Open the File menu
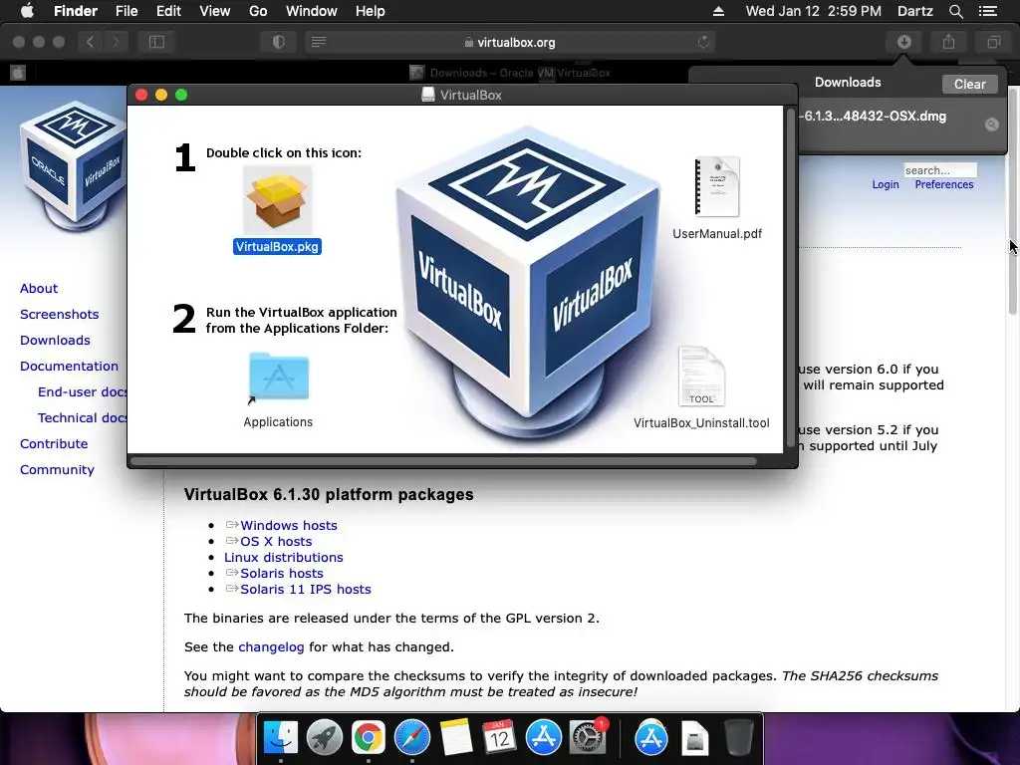1020x765 pixels. coord(127,11)
